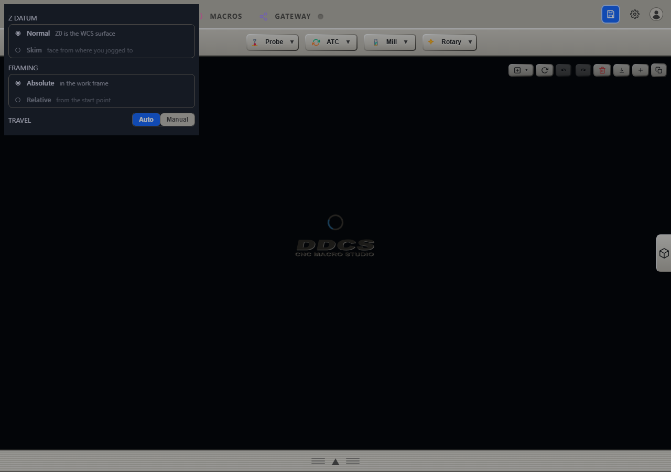Select the Skim Z datum option
Screen dimensions: 671x472
coord(102,50)
